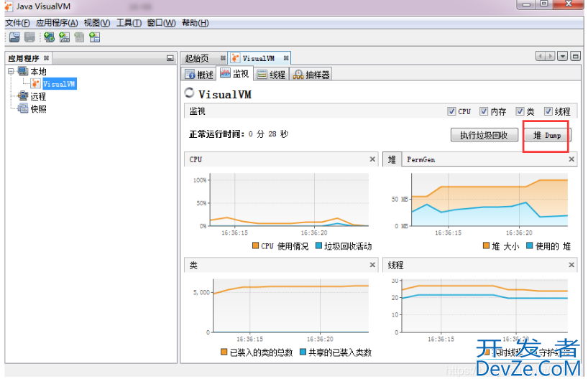Open the 文件(F) menu

pyautogui.click(x=17, y=23)
